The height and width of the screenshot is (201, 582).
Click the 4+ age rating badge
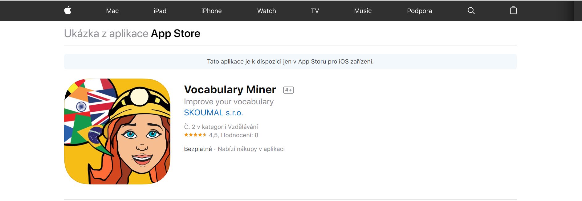pos(288,90)
